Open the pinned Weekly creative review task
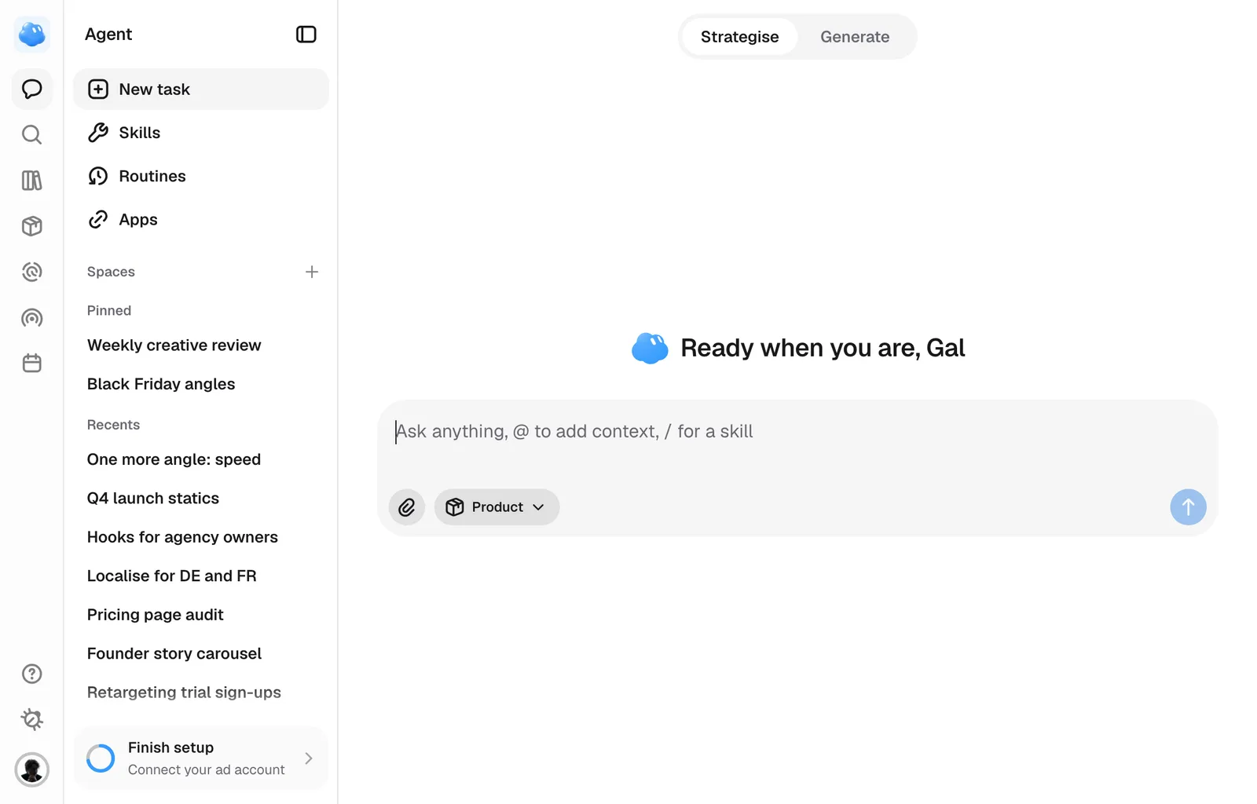The width and height of the screenshot is (1257, 804). [x=201, y=345]
